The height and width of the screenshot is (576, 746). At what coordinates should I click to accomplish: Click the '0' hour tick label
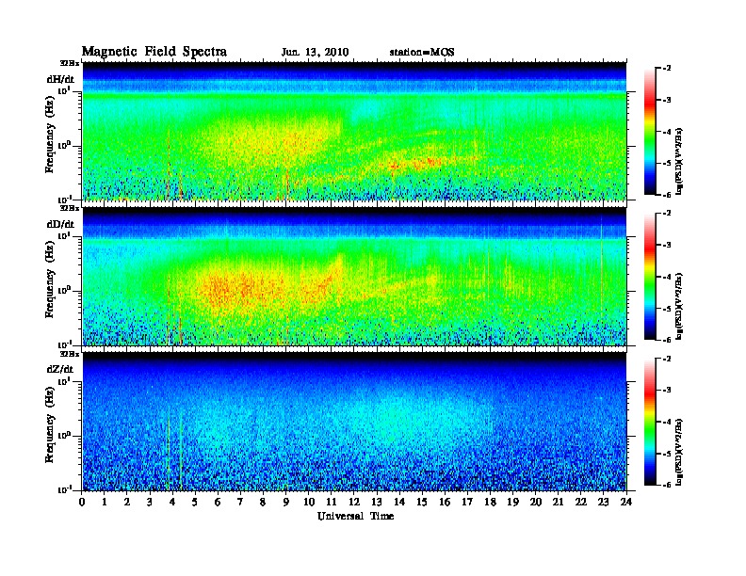tap(82, 502)
